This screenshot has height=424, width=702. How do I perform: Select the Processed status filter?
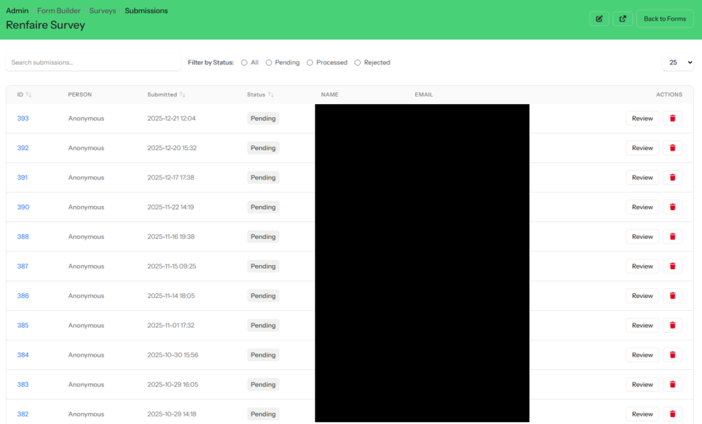[x=311, y=62]
